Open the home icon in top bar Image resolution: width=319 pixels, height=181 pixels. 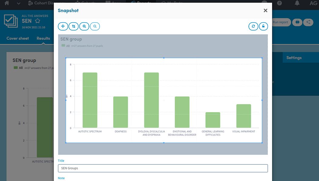[x=7, y=3]
